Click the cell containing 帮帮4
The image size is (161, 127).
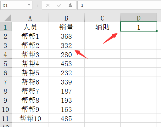[30, 63]
